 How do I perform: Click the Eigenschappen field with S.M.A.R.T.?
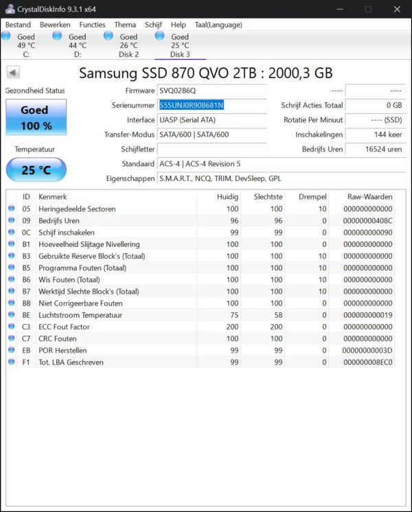click(282, 178)
